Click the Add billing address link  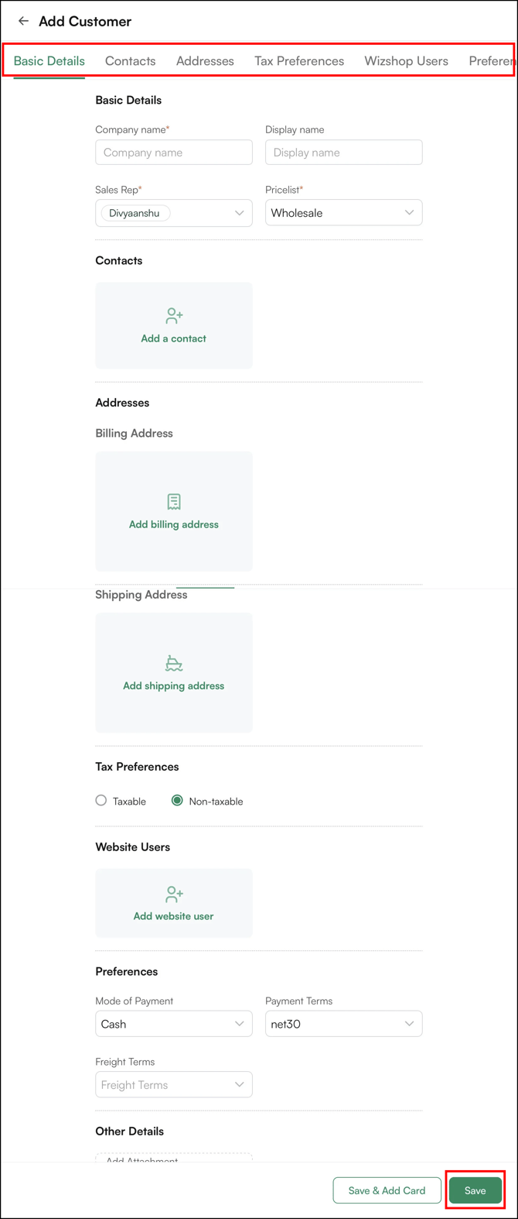tap(174, 524)
